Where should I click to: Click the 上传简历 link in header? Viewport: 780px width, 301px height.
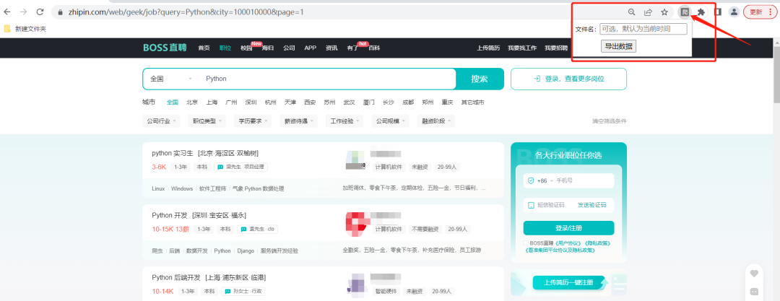(x=488, y=48)
